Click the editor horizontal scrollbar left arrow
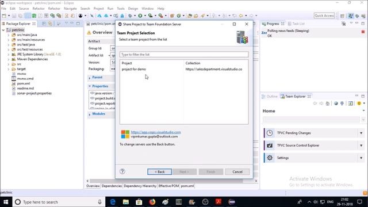368x207 pixels. 87,181
